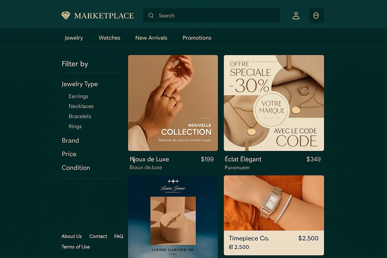Screen dimensions: 387x258
Task: Expand the Price filter section
Action: (x=69, y=154)
